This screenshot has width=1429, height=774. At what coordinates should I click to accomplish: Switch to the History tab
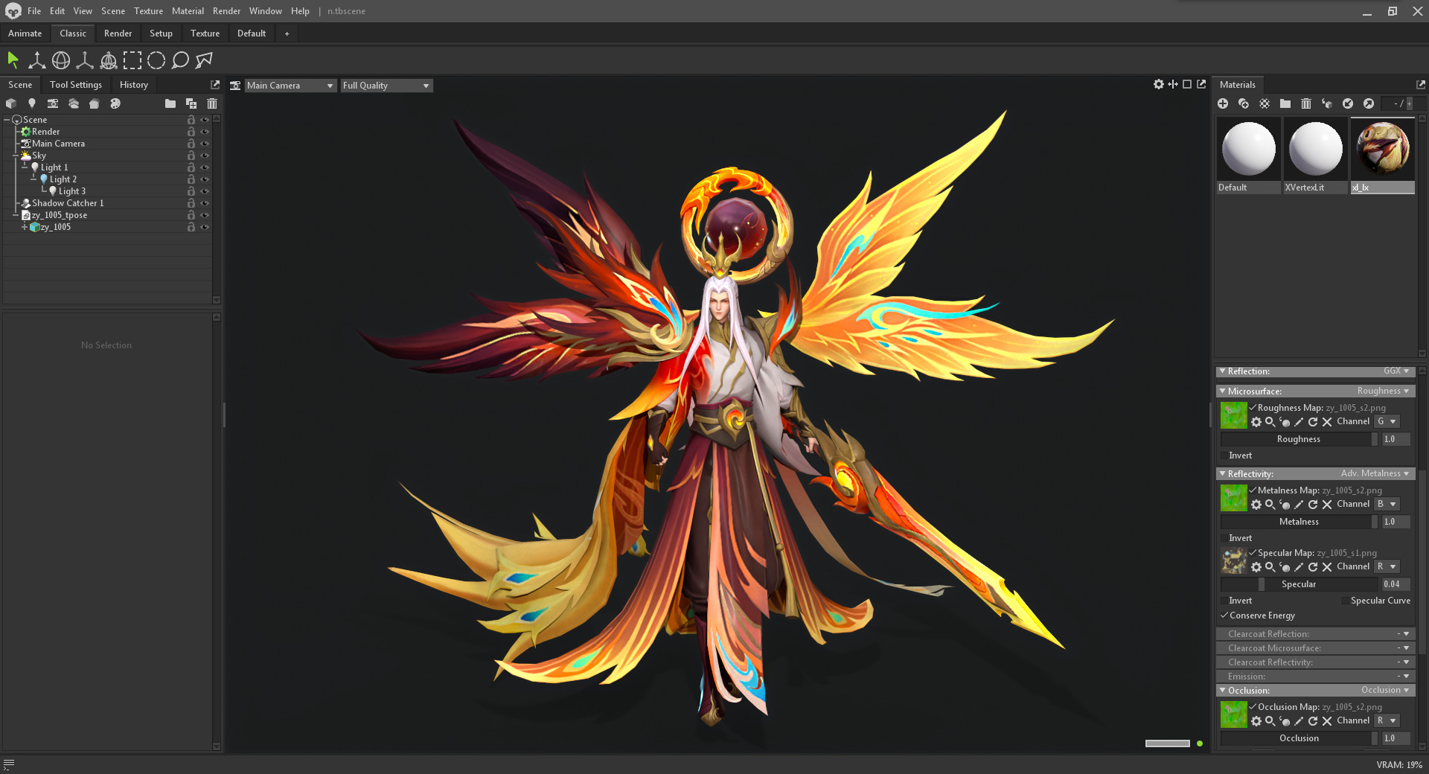click(x=134, y=85)
